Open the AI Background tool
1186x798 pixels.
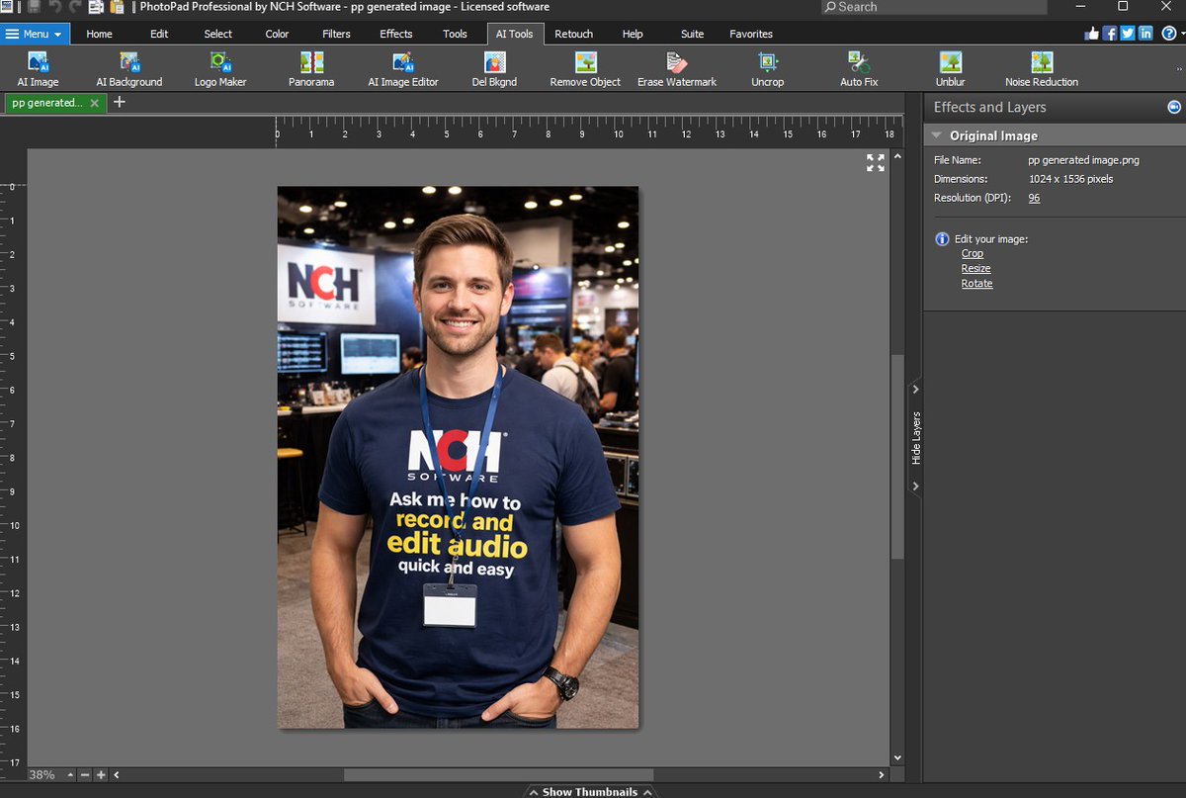coord(129,67)
